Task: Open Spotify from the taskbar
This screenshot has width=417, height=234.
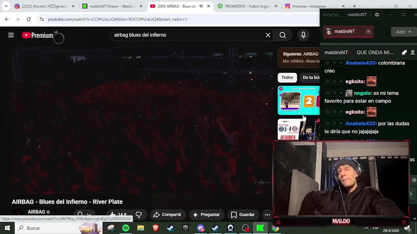Action: [x=126, y=228]
